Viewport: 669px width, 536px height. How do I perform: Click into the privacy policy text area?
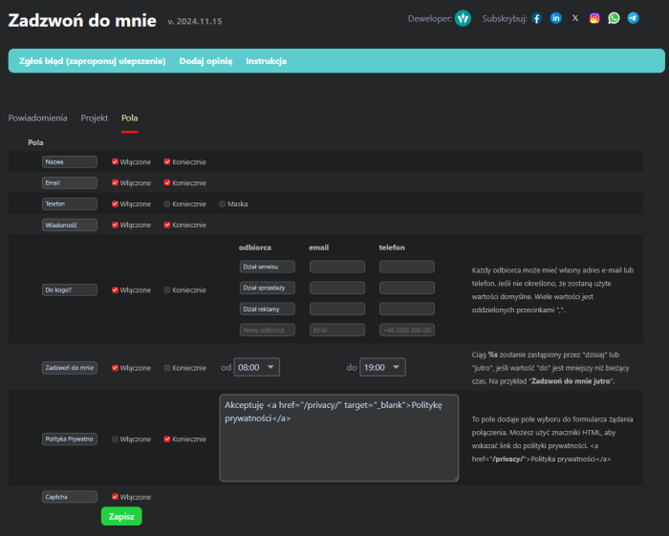click(x=338, y=438)
